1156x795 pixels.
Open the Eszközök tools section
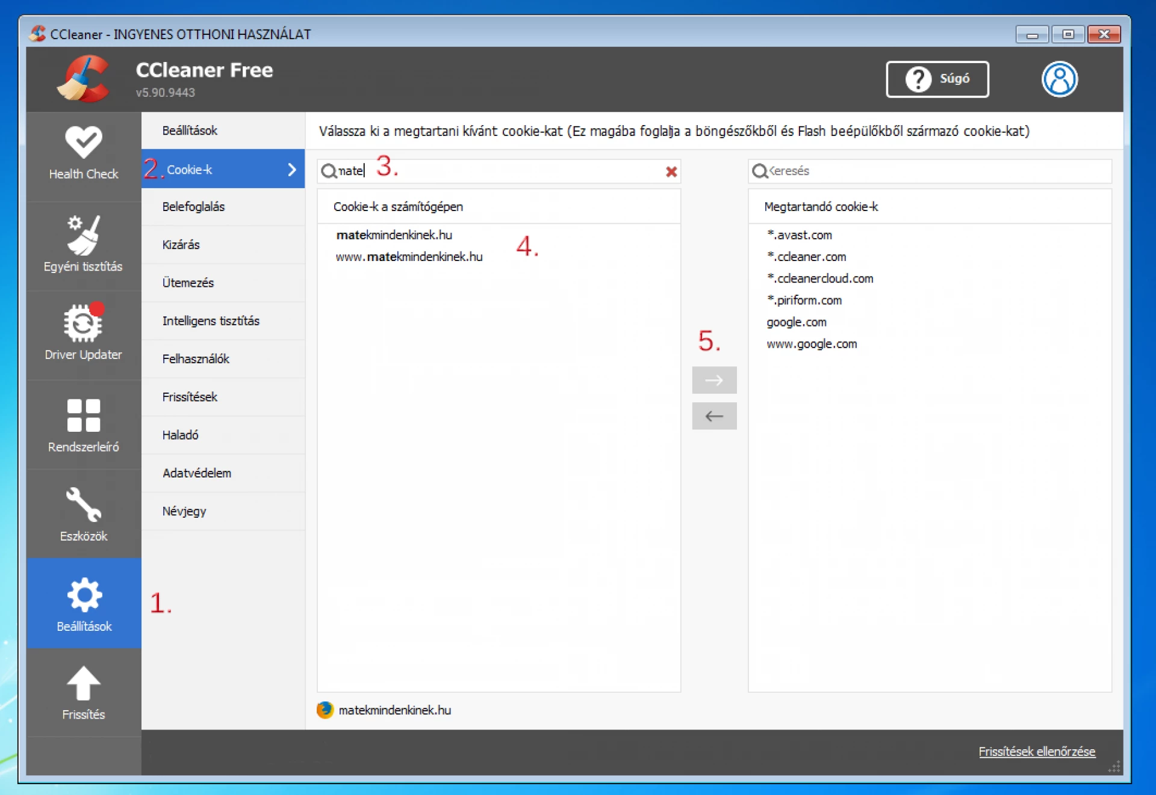click(x=83, y=513)
